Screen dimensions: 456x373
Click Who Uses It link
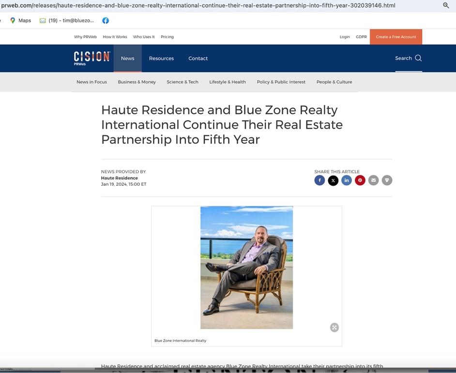click(144, 37)
